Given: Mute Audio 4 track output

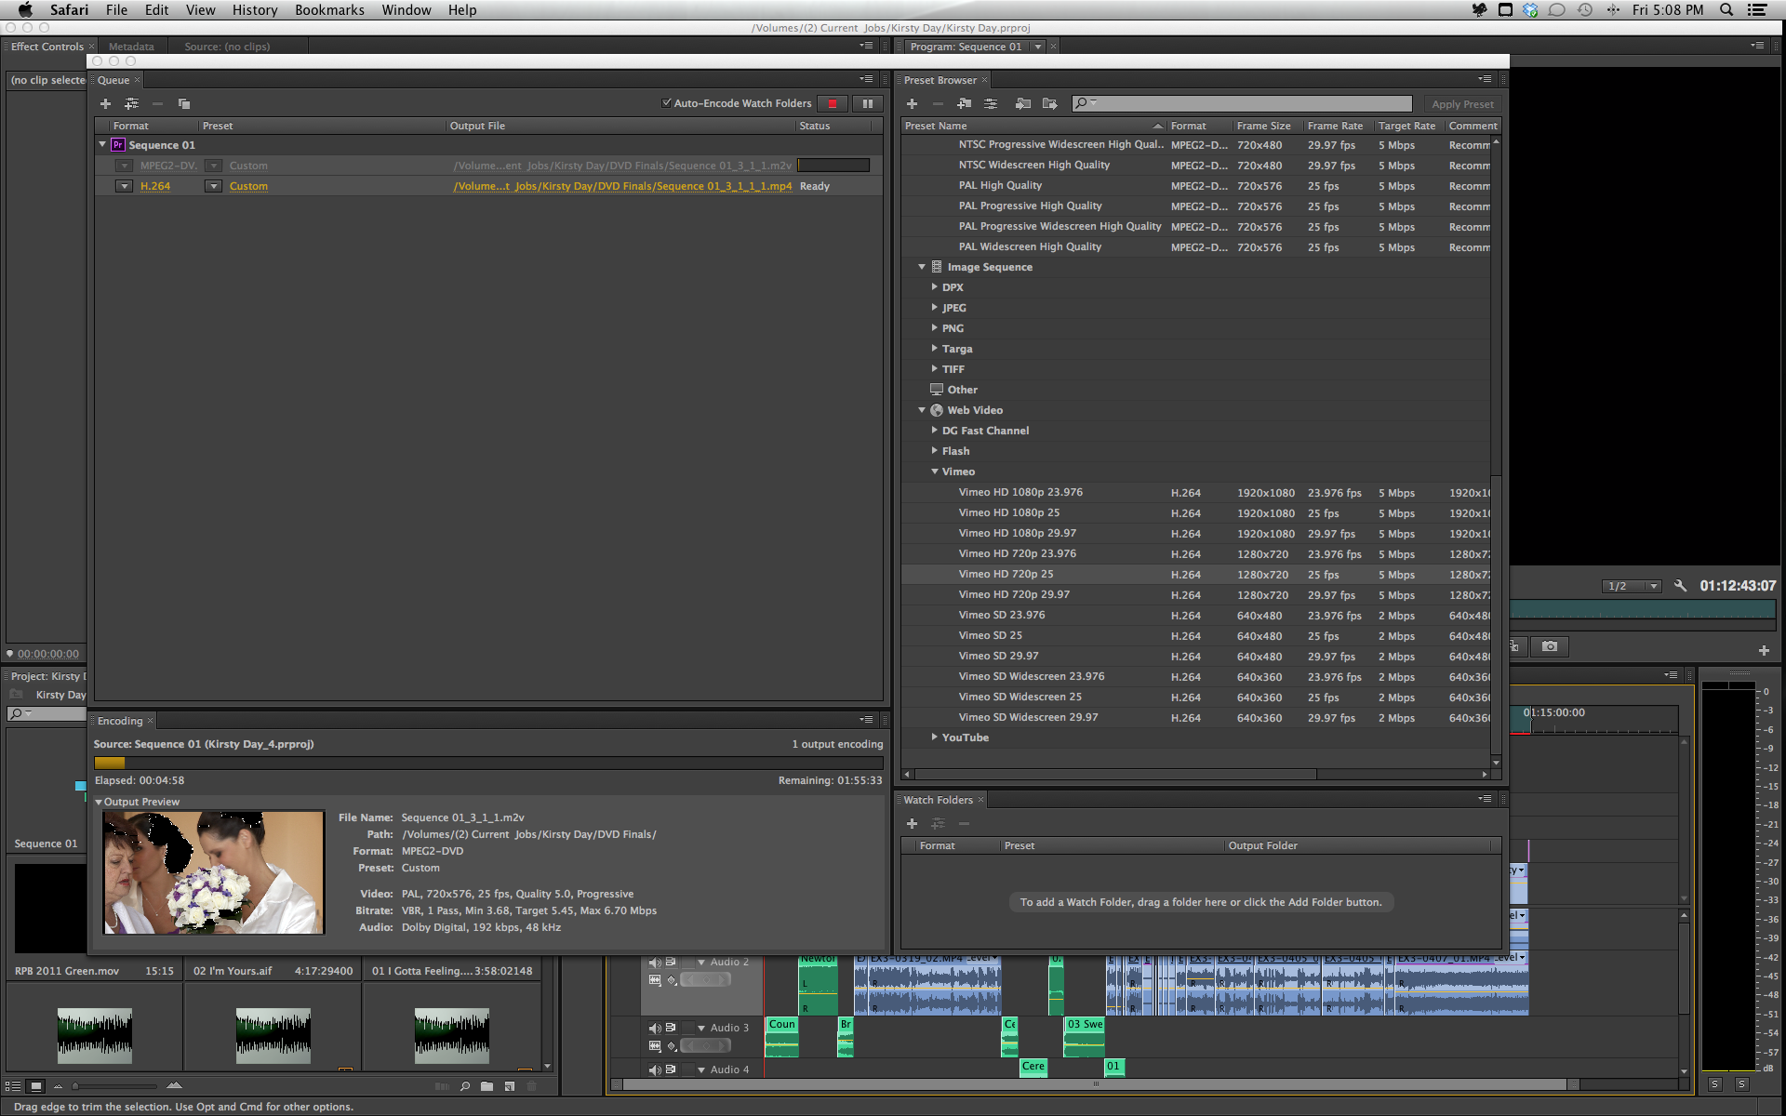Looking at the screenshot, I should 654,1069.
